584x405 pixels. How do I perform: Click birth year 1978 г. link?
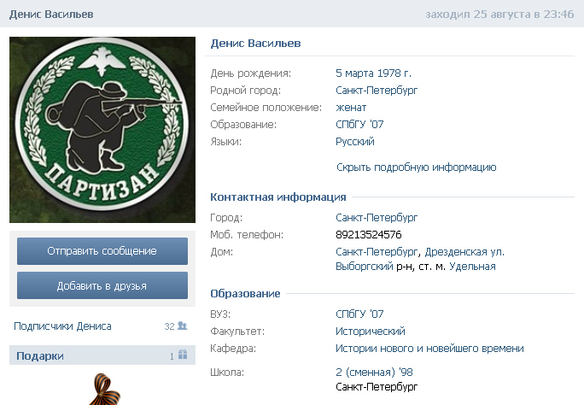tap(396, 73)
